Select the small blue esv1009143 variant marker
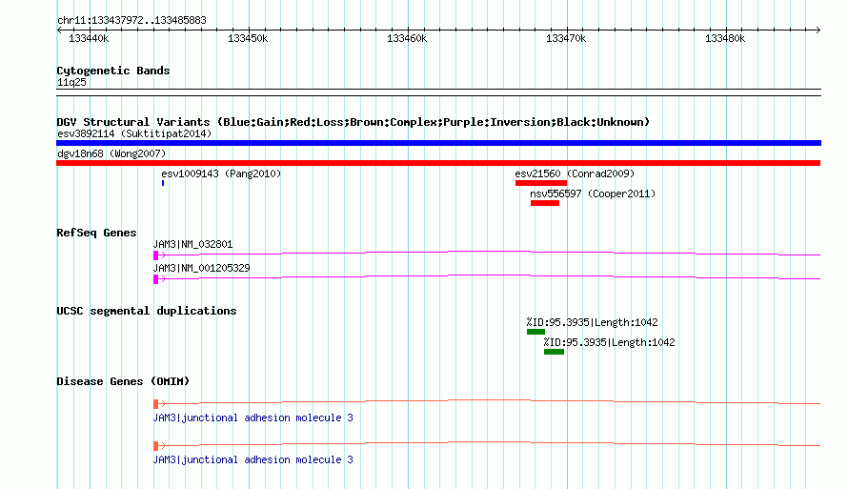Viewport: 848px width, 489px height. tap(163, 183)
